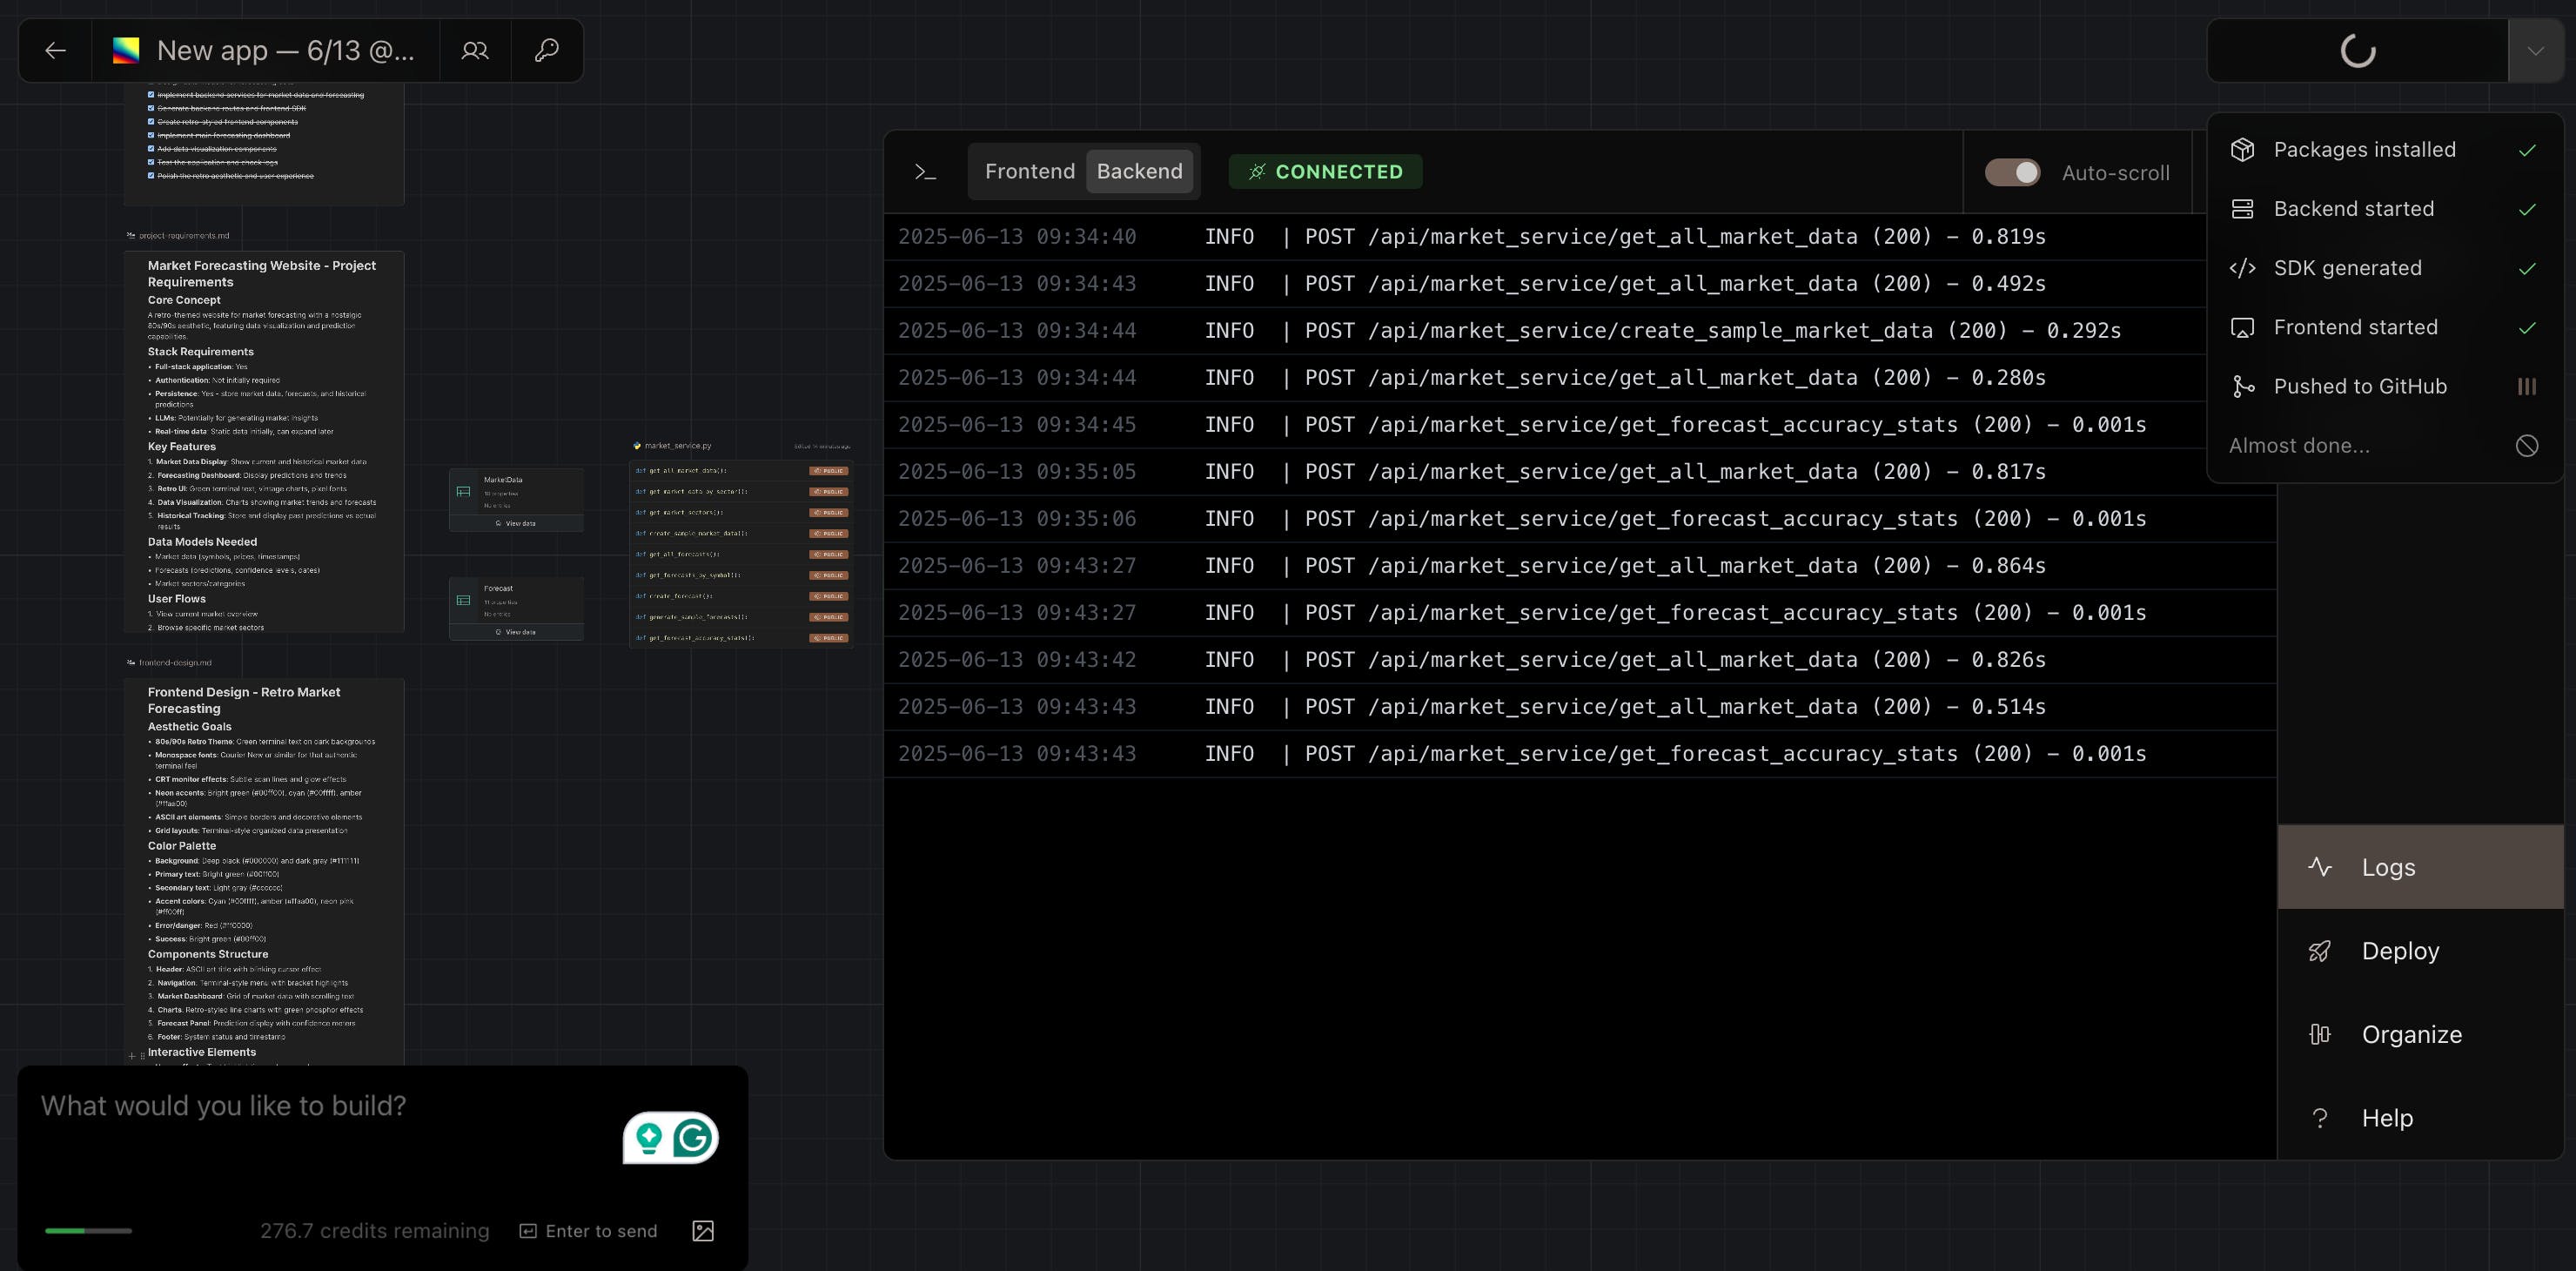Collapse the status dropdown chevron

pyautogui.click(x=2535, y=50)
